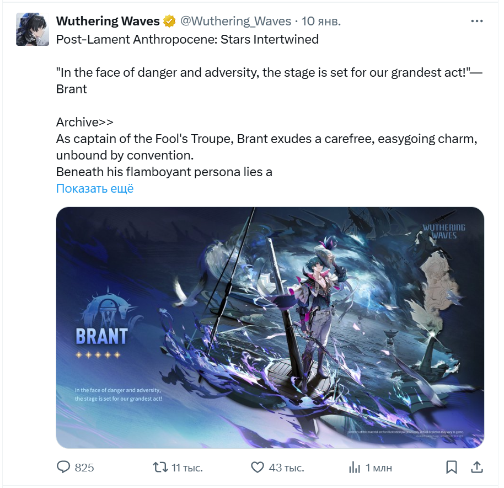Click the 11 тыс. repost count
This screenshot has width=504, height=488.
tap(187, 468)
